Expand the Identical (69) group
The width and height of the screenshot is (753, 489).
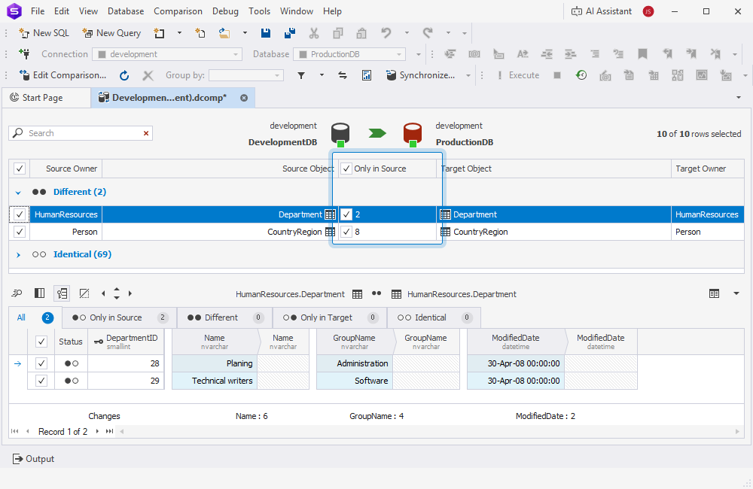(18, 255)
